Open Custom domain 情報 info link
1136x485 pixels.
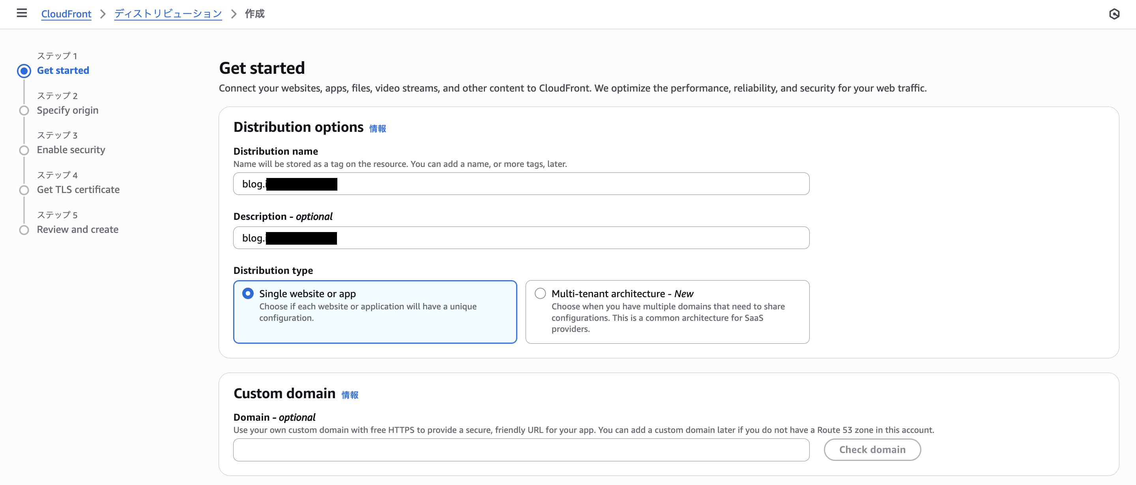pos(350,395)
